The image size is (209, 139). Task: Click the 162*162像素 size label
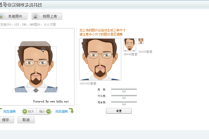pyautogui.click(x=88, y=83)
